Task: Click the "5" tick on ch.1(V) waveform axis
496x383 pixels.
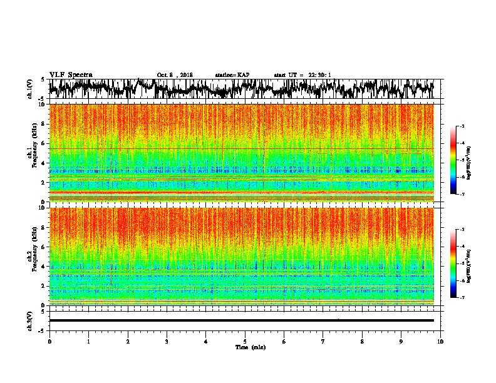Action: tap(43, 79)
